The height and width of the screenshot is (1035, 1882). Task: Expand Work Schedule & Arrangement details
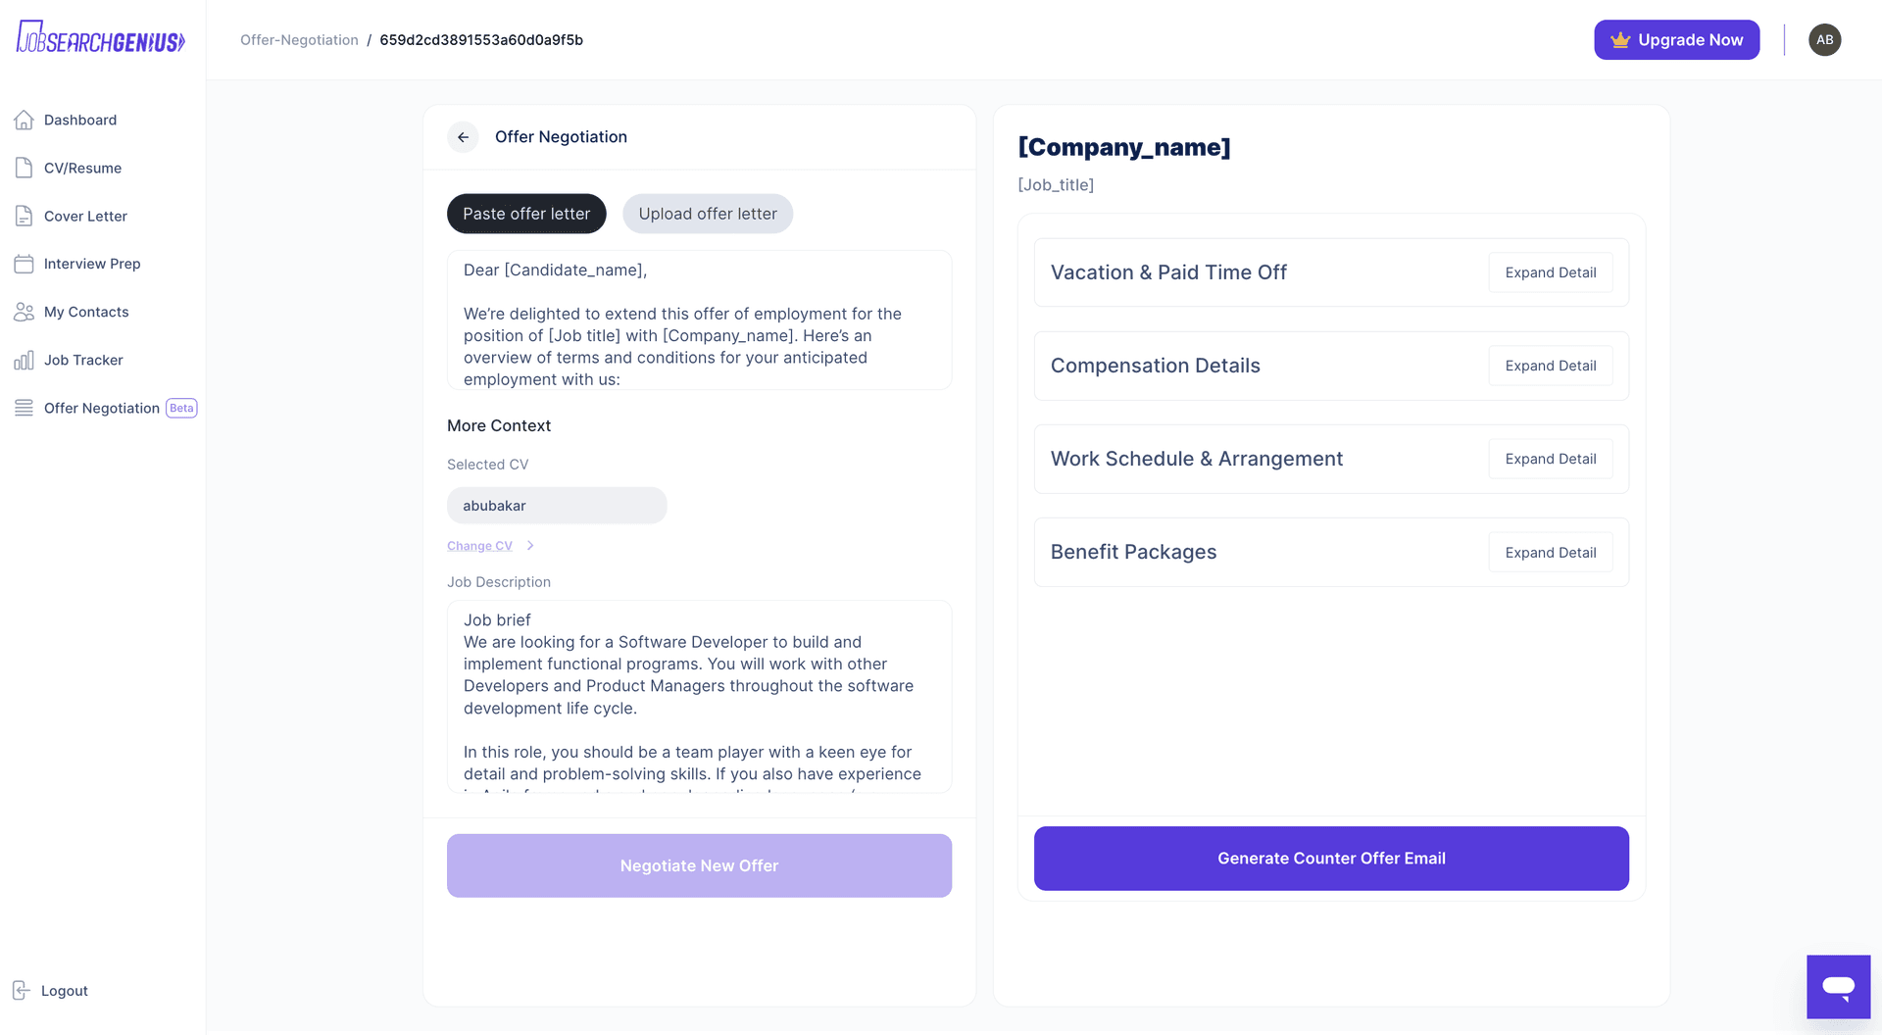1550,459
